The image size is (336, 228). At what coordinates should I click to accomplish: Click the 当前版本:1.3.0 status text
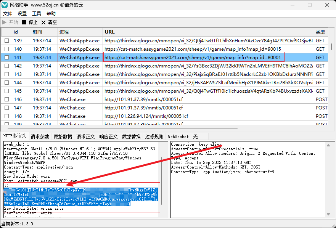(x=17, y=224)
